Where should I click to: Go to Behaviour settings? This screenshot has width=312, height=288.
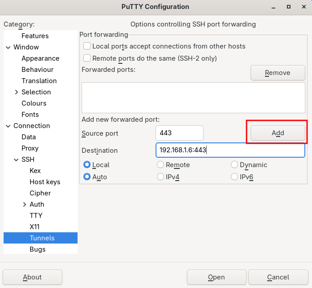point(37,70)
